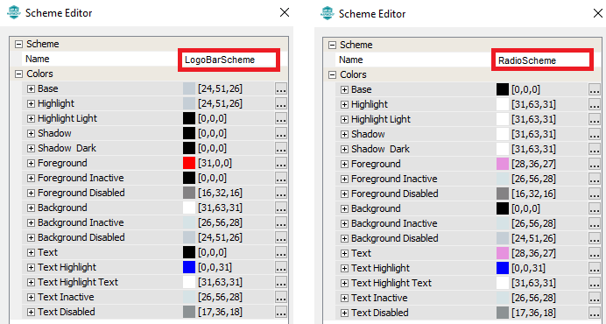Expand the Shadow Dark row in RadioScheme
The width and height of the screenshot is (606, 324).
click(344, 149)
